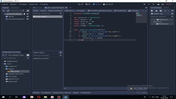Screen dimensions: 176x99
Task: Open script editor Файл menu
Action: (36, 10)
